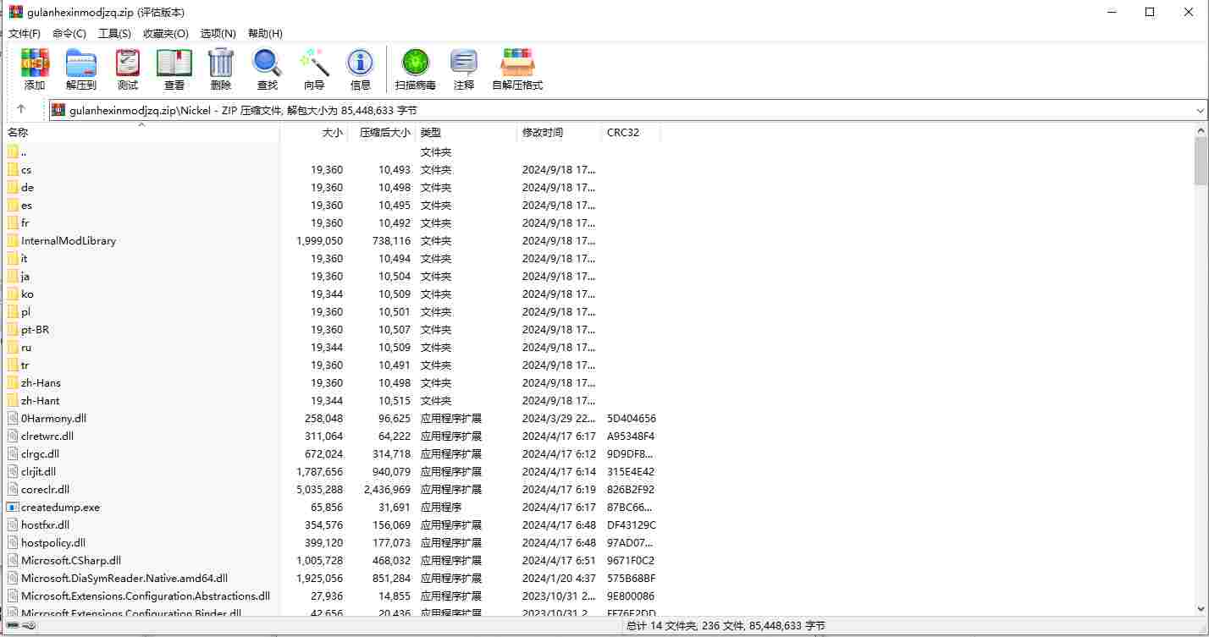The width and height of the screenshot is (1209, 637).
Task: Click the scrollbar up arrow
Action: pos(1201,131)
